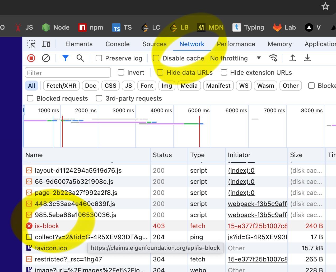Clear the network log with the clear icon

[46, 58]
